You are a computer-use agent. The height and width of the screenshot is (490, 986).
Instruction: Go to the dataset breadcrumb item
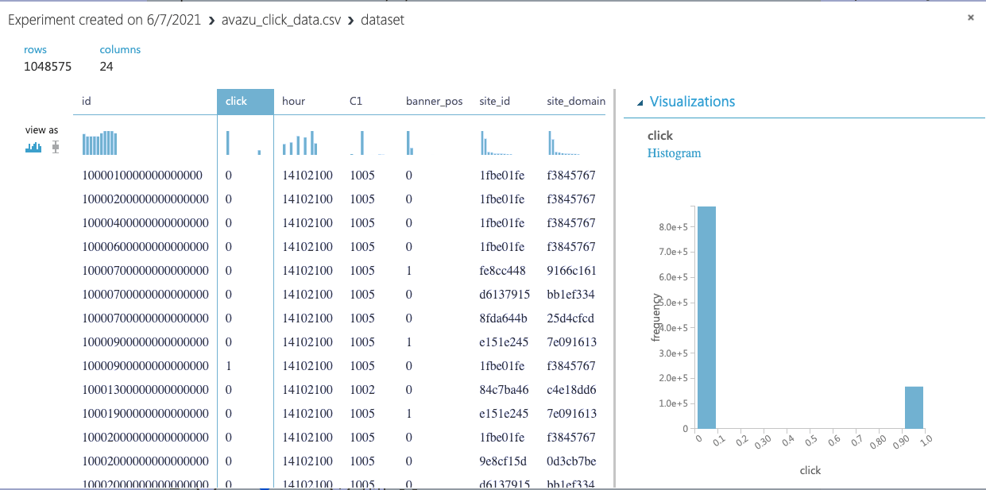point(383,20)
